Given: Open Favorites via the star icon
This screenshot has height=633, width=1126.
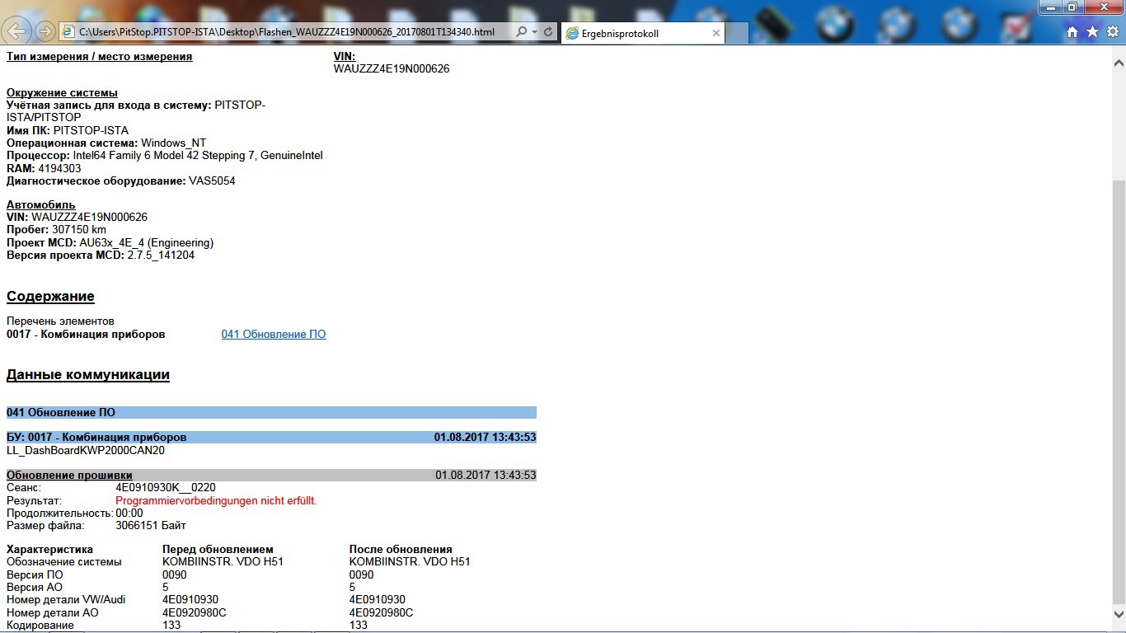Looking at the screenshot, I should point(1092,32).
